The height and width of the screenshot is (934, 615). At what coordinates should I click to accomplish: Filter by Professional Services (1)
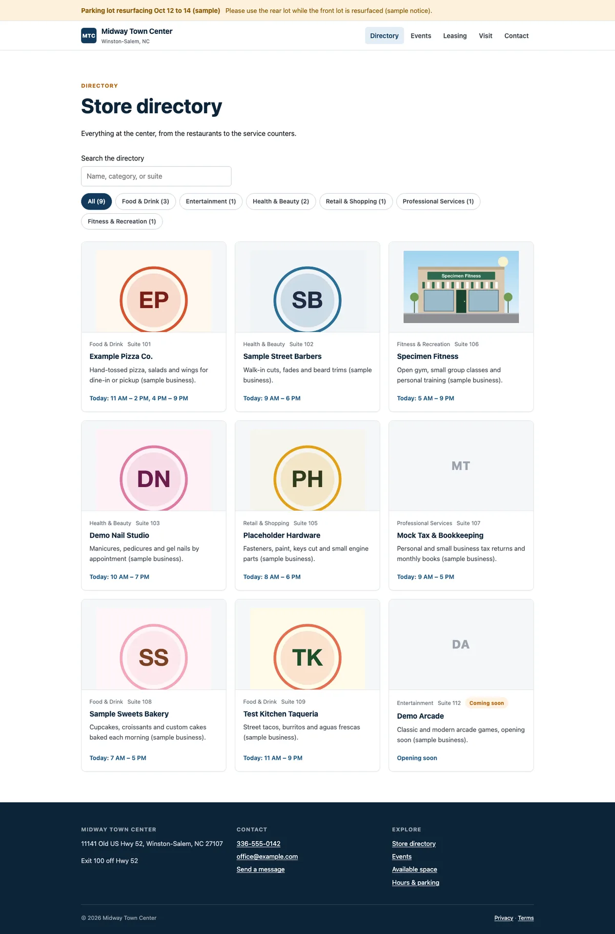point(438,201)
